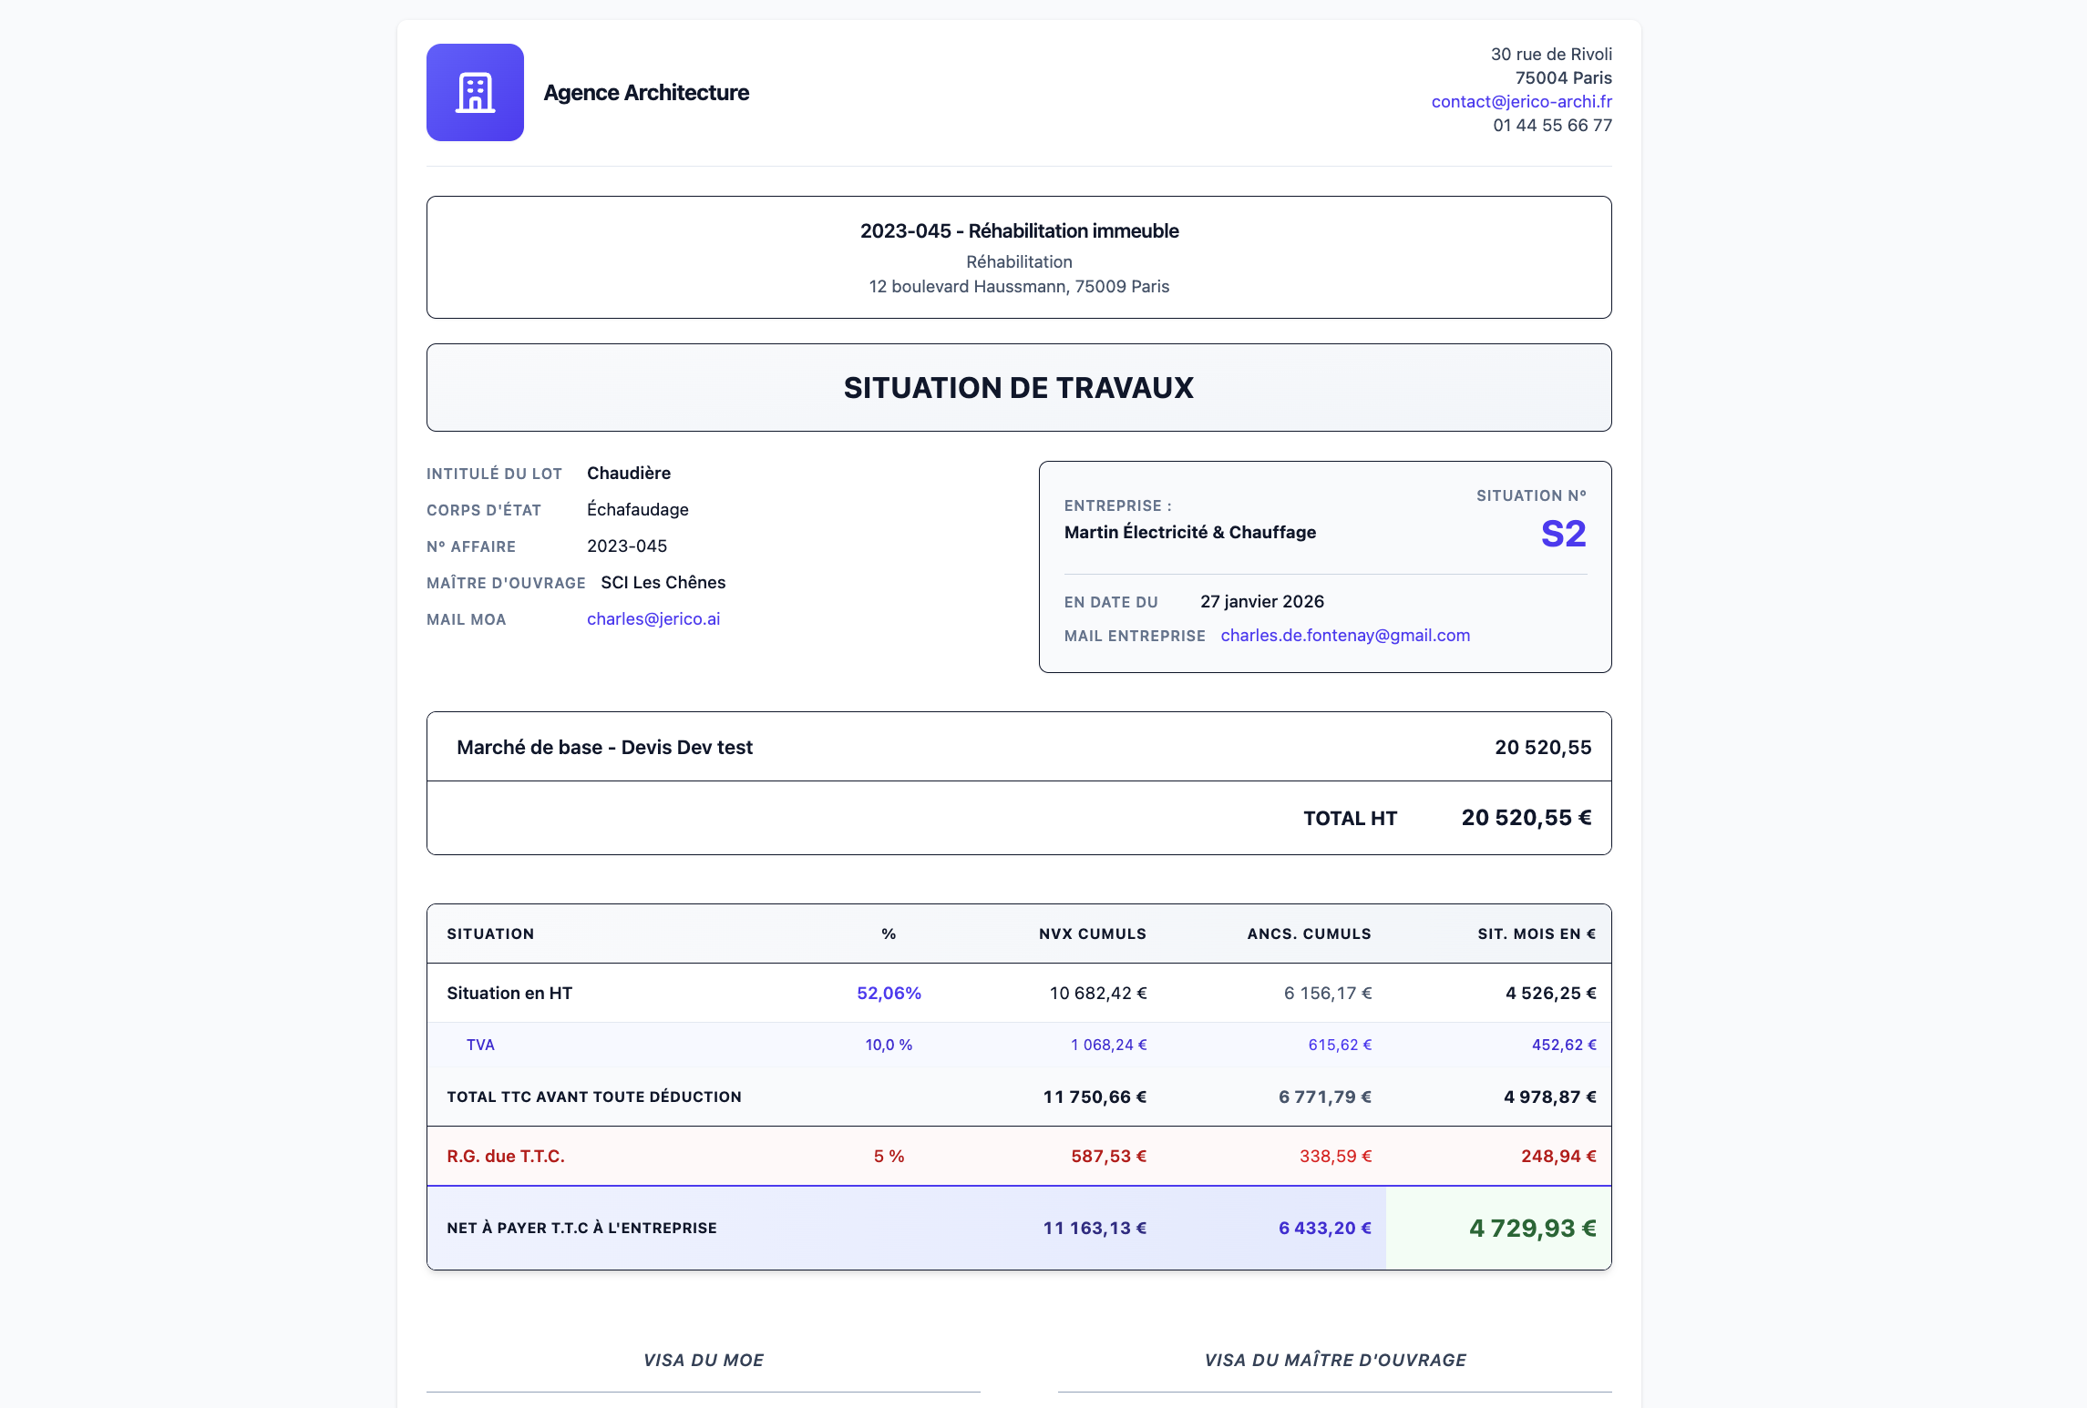Open the charles.de.fontenay@gmail.com company email link
Image resolution: width=2087 pixels, height=1408 pixels.
(x=1344, y=635)
